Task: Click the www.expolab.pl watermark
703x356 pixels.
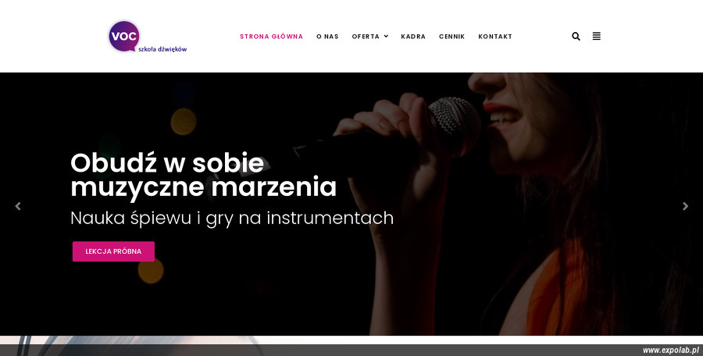Action: click(x=671, y=351)
